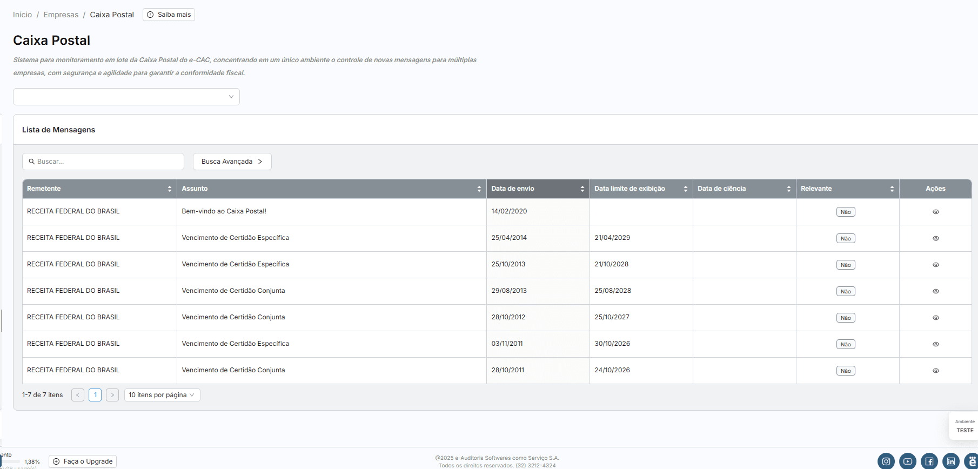Screen dimensions: 978x469
Task: Open the YouTube icon in footer
Action: pos(908,461)
